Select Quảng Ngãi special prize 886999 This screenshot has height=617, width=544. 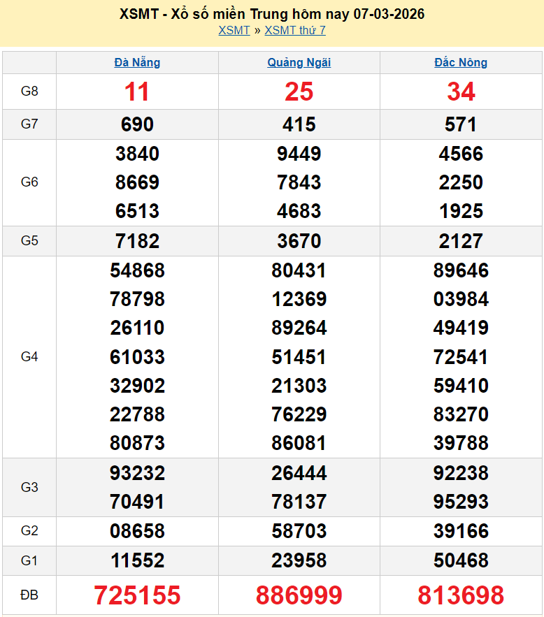tap(299, 595)
